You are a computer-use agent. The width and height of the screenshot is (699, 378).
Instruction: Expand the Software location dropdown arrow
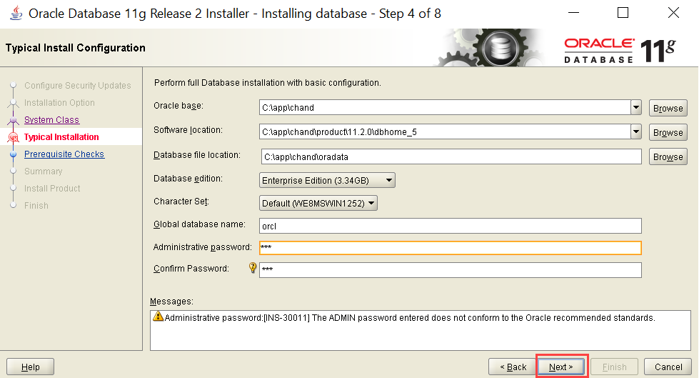pos(636,131)
